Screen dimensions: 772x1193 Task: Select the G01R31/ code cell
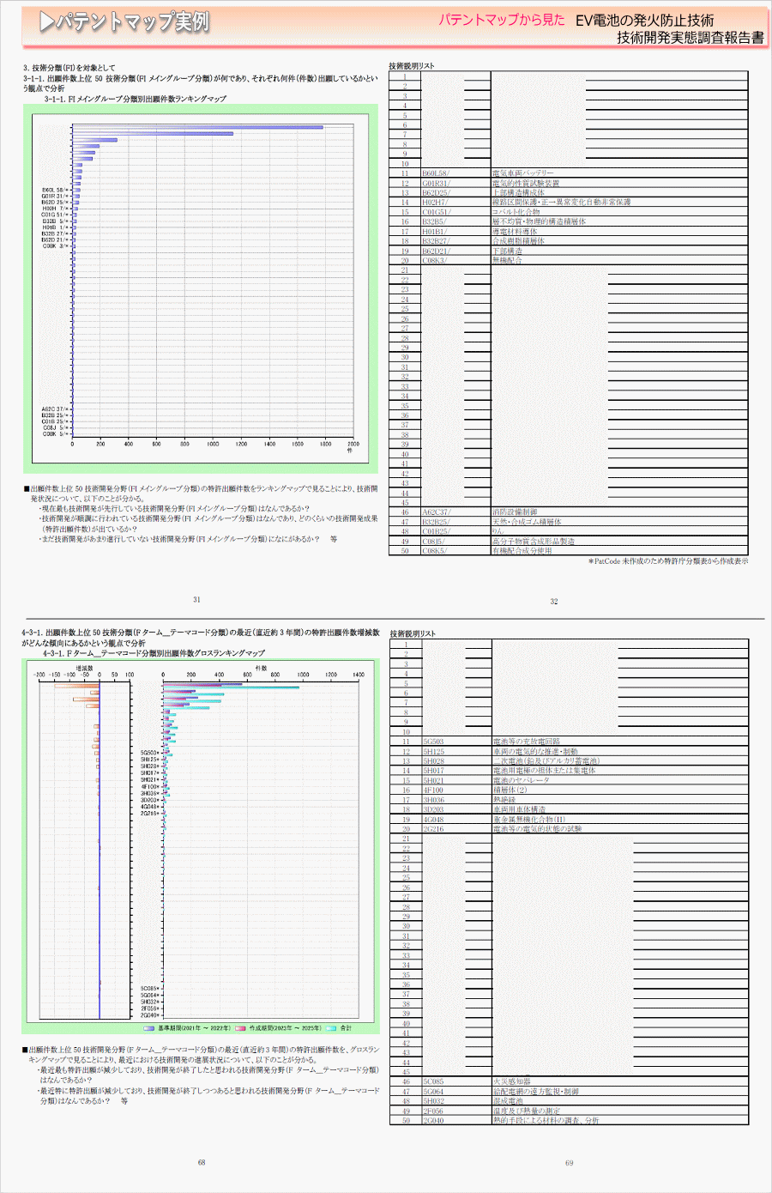point(436,183)
